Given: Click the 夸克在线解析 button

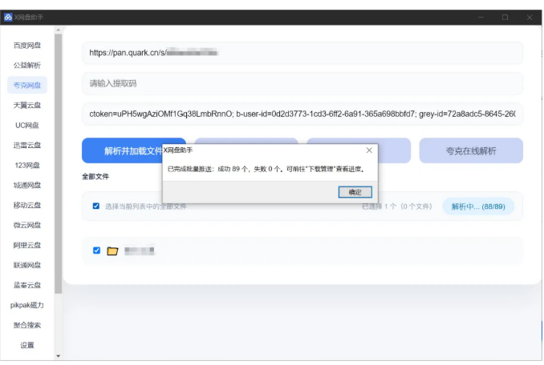Looking at the screenshot, I should 471,150.
